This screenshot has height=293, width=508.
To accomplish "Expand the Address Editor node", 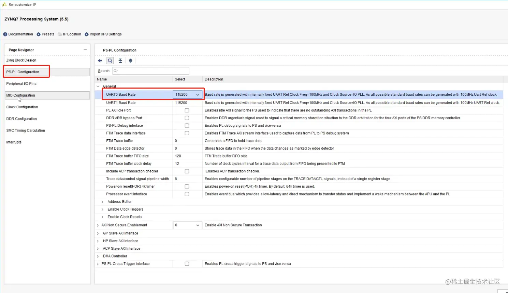I will (102, 202).
